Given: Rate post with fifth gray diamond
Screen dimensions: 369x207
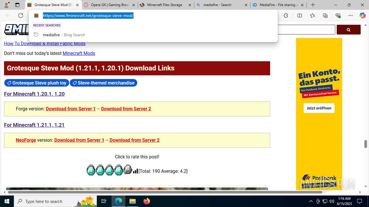Looking at the screenshot, I should tap(128, 170).
